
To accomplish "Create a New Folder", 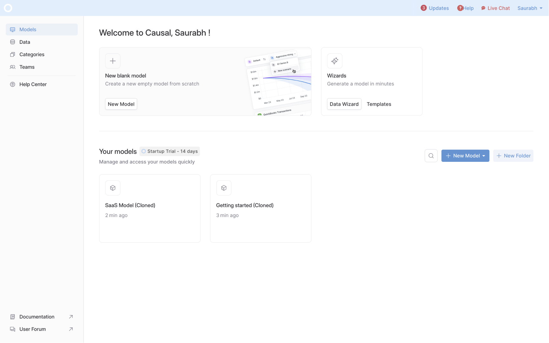I will (x=513, y=156).
